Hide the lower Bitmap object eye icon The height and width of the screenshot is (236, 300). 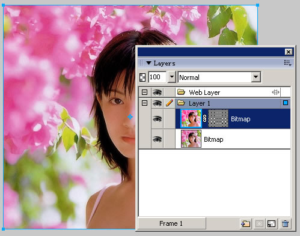(157, 139)
